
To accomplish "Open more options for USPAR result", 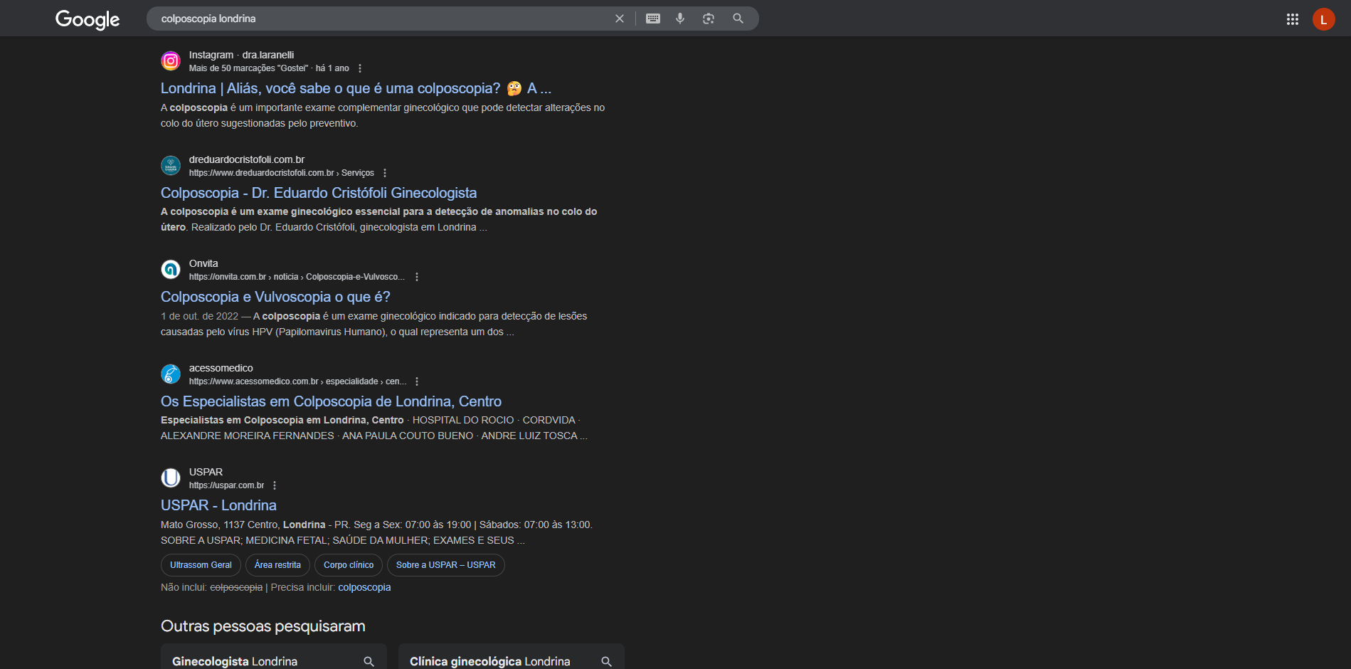I will (x=275, y=485).
